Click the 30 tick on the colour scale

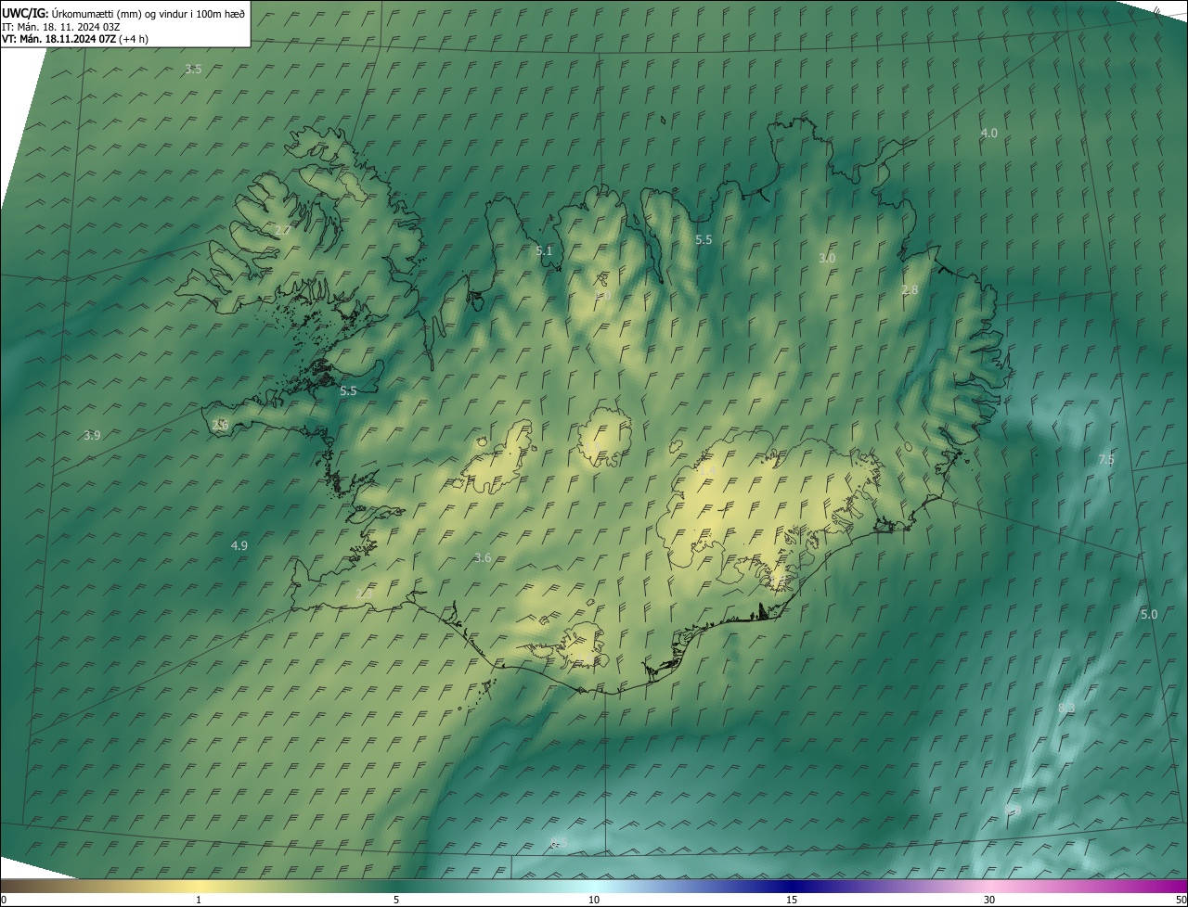click(989, 900)
